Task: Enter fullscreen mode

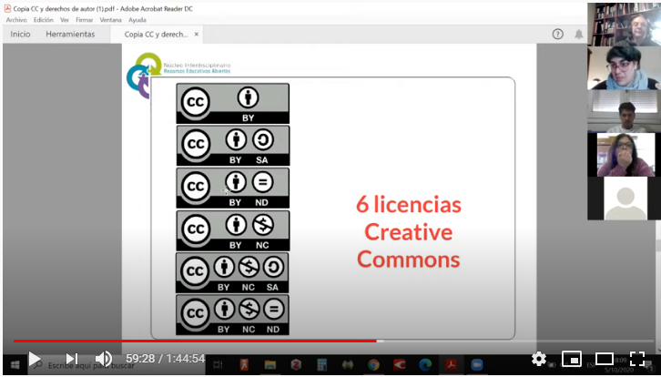Action: click(637, 359)
